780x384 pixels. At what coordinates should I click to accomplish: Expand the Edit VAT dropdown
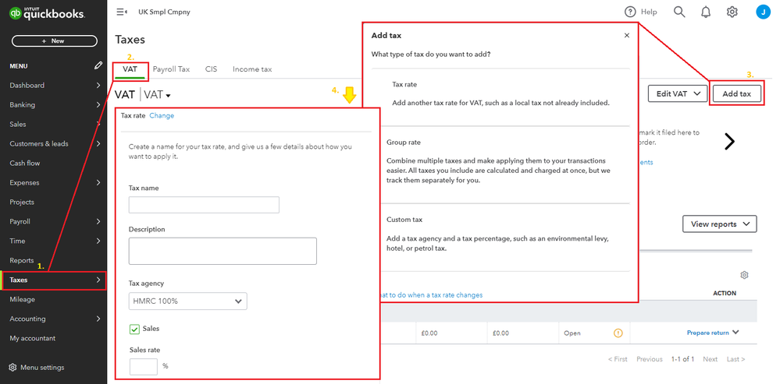(x=678, y=94)
